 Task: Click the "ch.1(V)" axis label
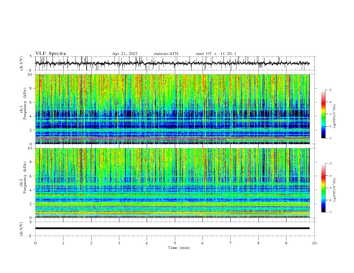coord(21,63)
